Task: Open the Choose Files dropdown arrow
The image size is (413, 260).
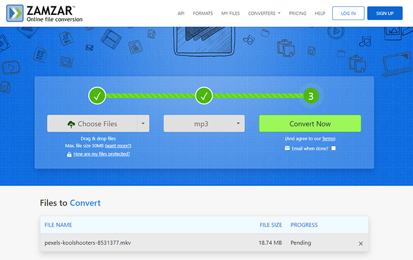Action: click(143, 123)
